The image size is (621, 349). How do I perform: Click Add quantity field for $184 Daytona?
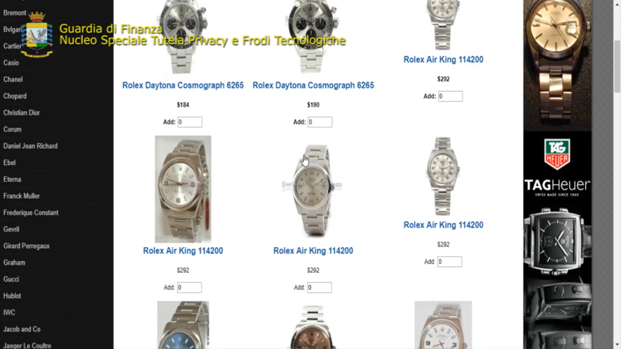[190, 122]
